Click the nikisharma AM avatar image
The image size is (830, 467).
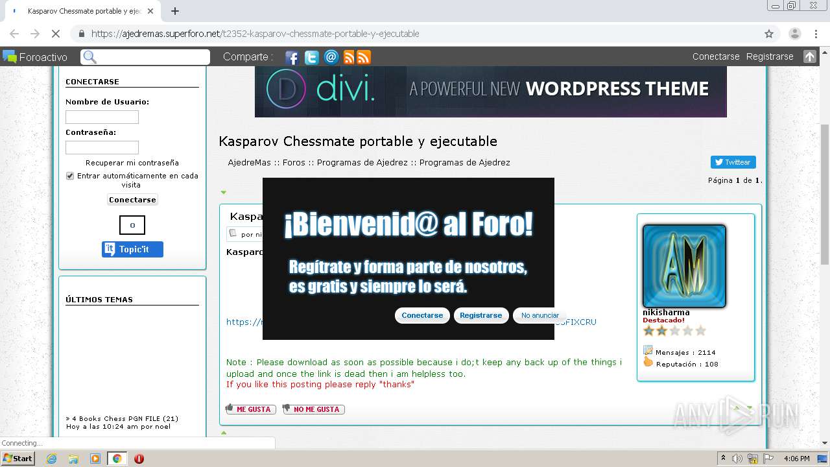684,266
